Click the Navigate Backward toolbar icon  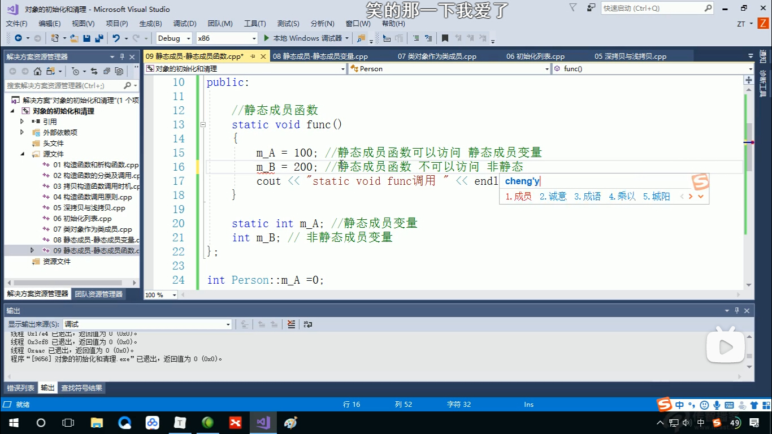tap(19, 38)
